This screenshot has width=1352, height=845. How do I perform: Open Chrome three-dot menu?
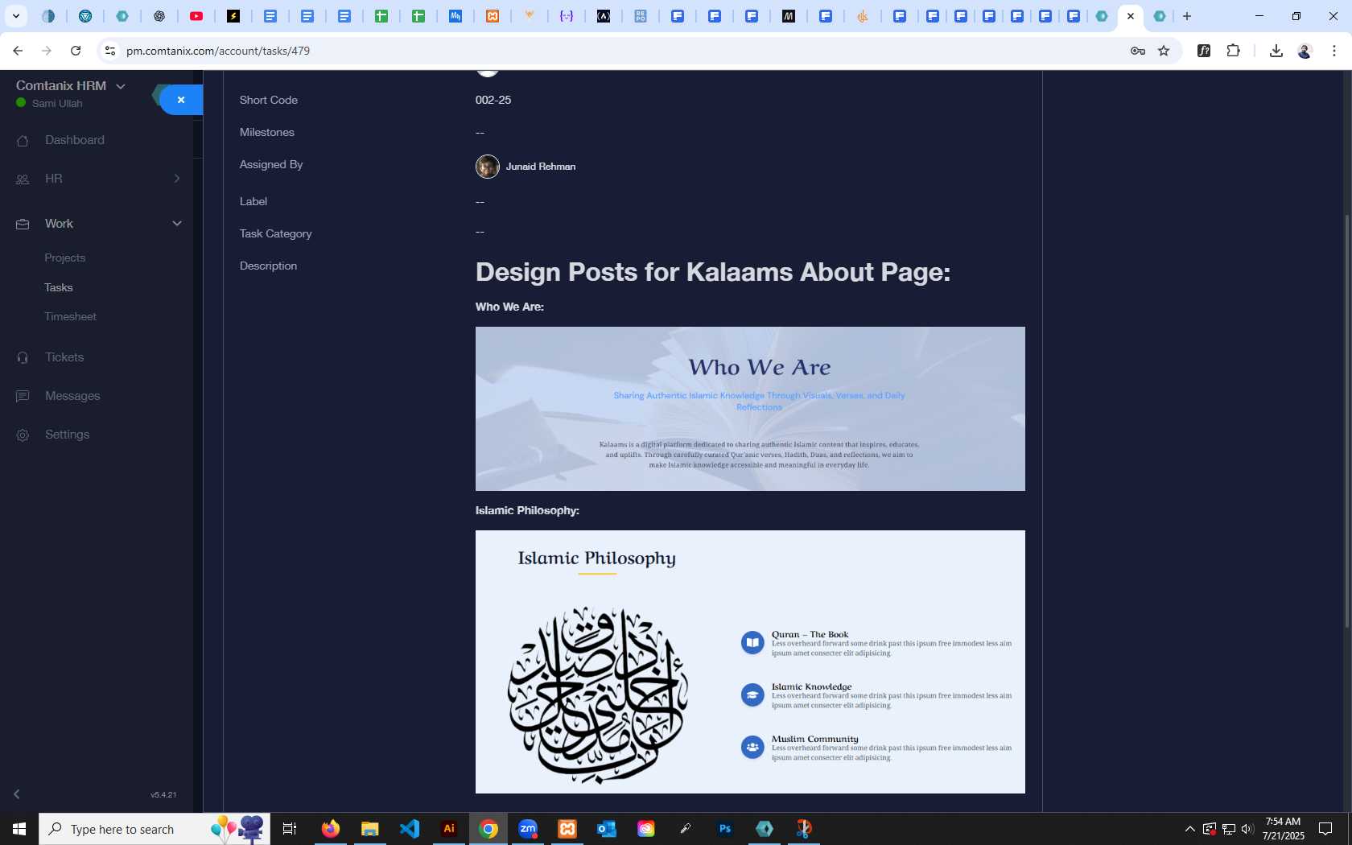pyautogui.click(x=1333, y=51)
